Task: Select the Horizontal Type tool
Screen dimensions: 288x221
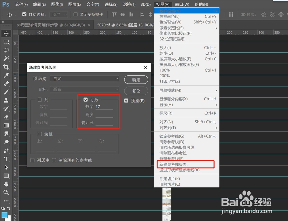Action: [6, 159]
